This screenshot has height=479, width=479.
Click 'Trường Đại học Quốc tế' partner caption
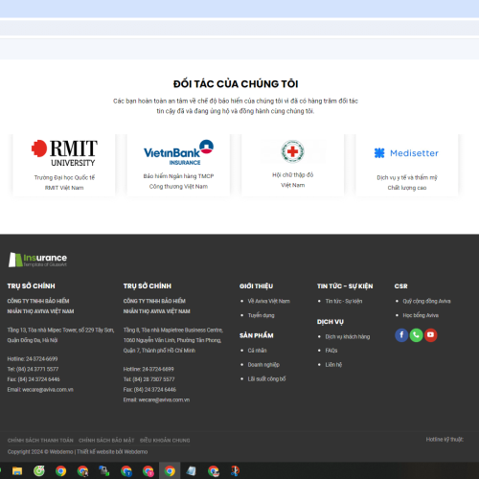point(64,177)
